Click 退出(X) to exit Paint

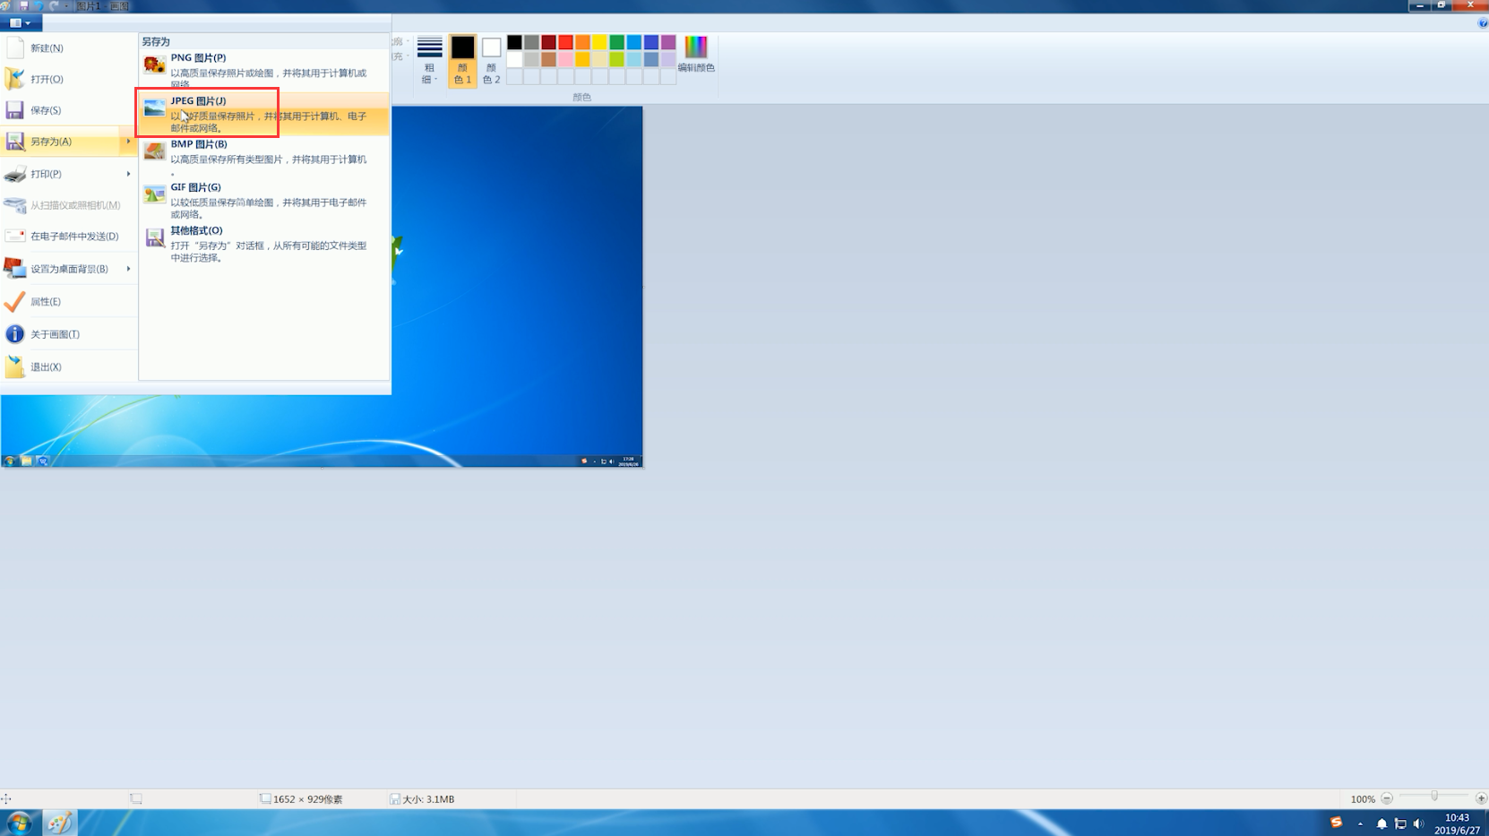point(69,366)
